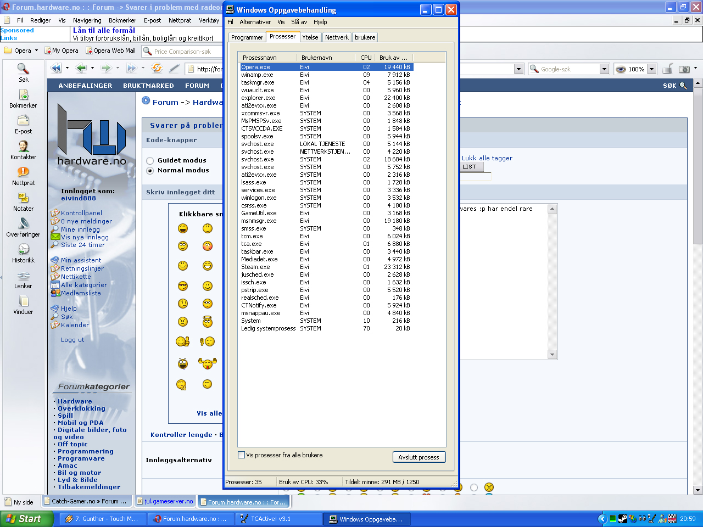Reload the page with the orange refresh icon

[x=157, y=69]
